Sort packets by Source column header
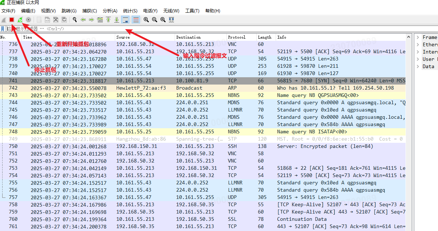 (123, 37)
